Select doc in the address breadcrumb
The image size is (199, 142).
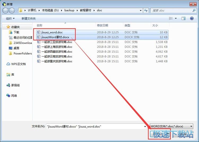[99, 10]
